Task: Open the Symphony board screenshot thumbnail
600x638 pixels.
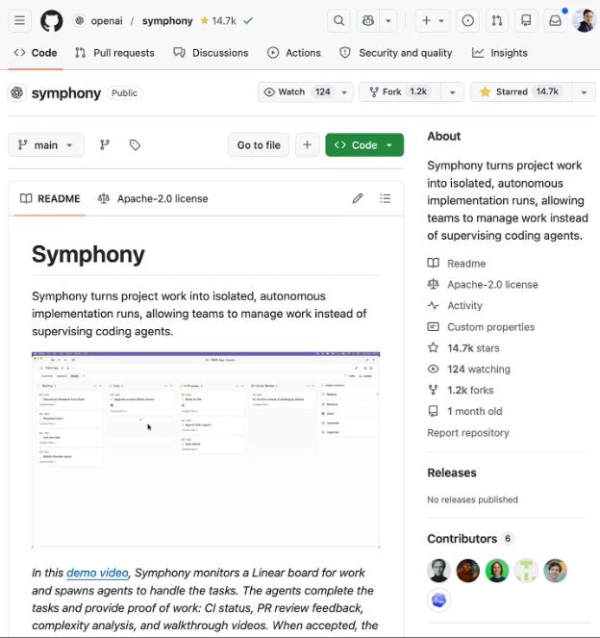Action: [206, 449]
